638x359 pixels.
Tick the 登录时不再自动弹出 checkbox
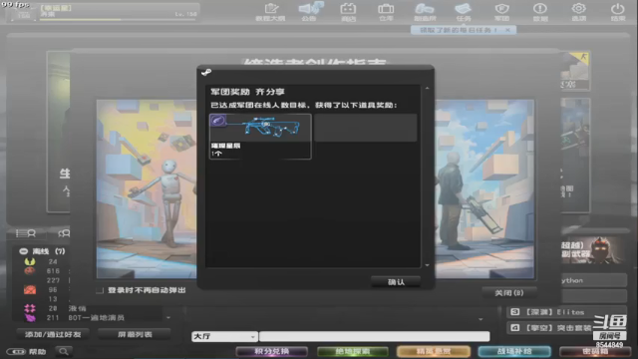click(100, 290)
